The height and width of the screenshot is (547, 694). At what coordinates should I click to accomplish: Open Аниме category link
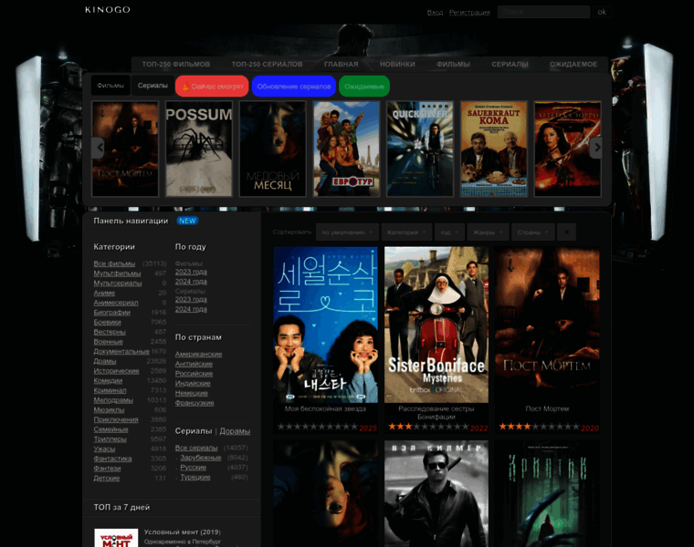click(104, 293)
